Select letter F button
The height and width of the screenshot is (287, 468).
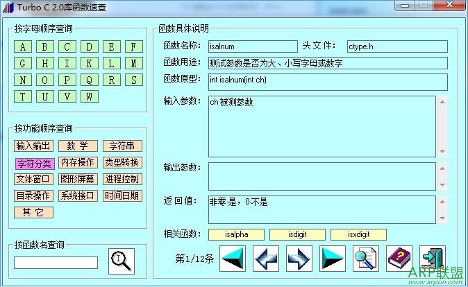134,46
